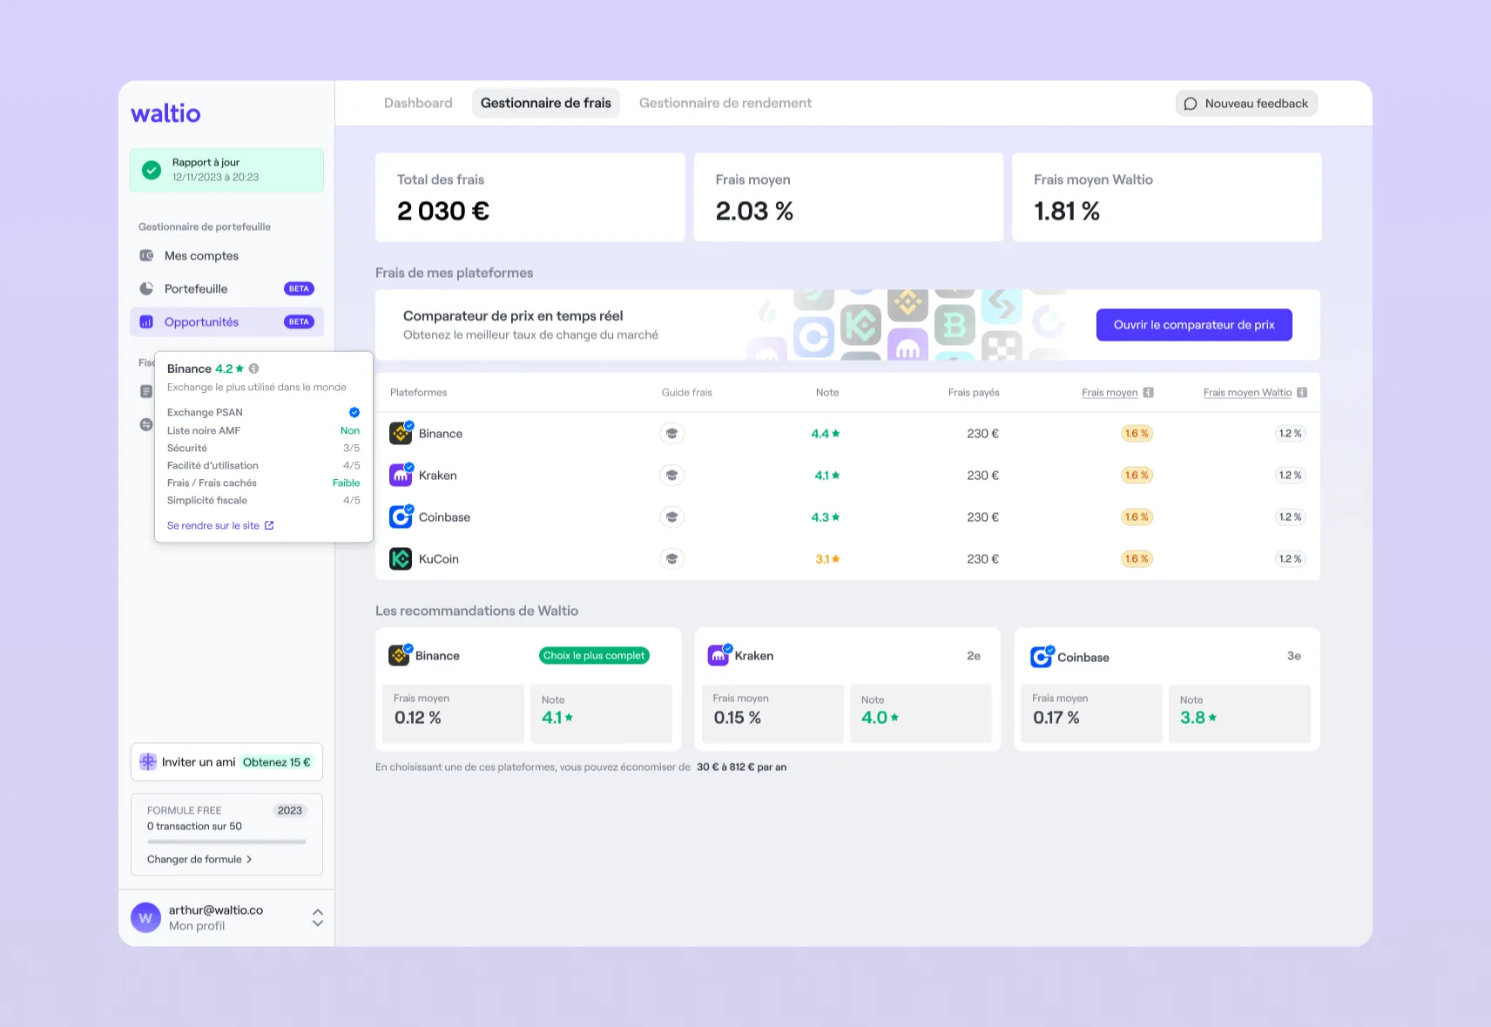Click the info icon beside Frais moyen header
1491x1027 pixels.
coord(1148,393)
